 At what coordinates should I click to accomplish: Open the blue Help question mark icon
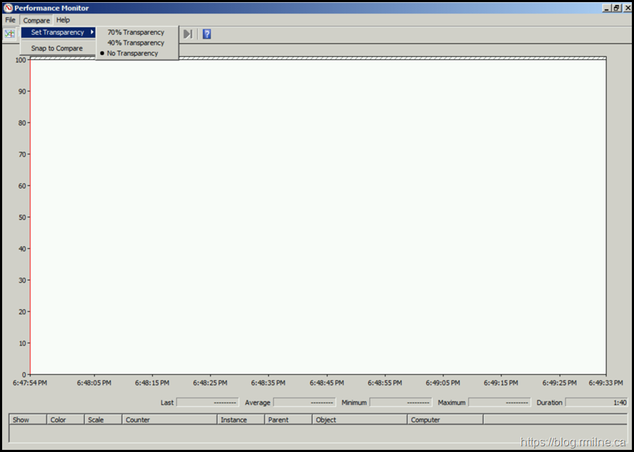click(x=206, y=34)
